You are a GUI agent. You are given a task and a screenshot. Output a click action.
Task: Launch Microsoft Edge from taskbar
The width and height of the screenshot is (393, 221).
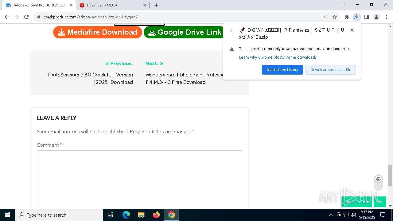click(x=126, y=215)
